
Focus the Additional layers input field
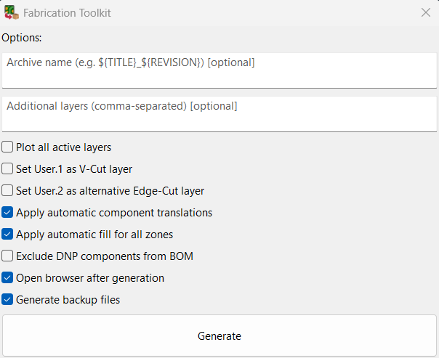pyautogui.click(x=219, y=114)
